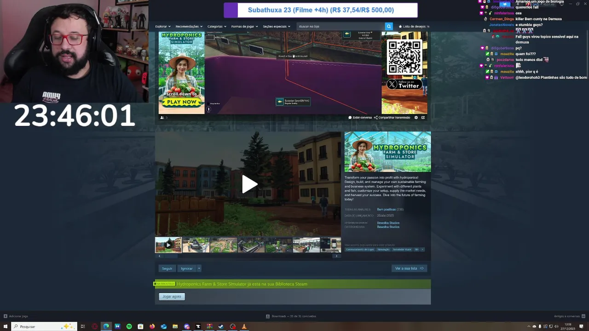Open Microsoft Store from the taskbar

[141, 326]
